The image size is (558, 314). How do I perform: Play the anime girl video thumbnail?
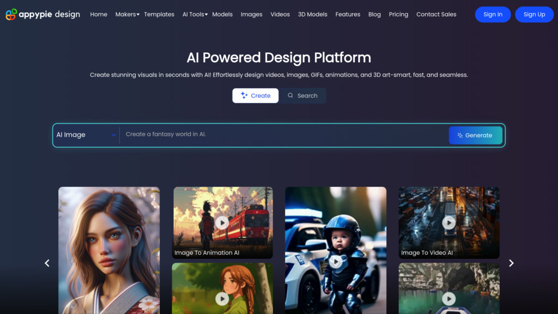(222, 299)
